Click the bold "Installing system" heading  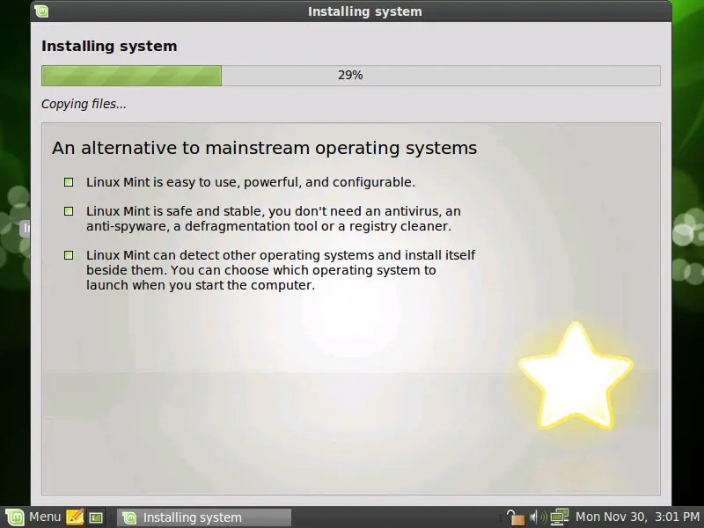pos(109,46)
